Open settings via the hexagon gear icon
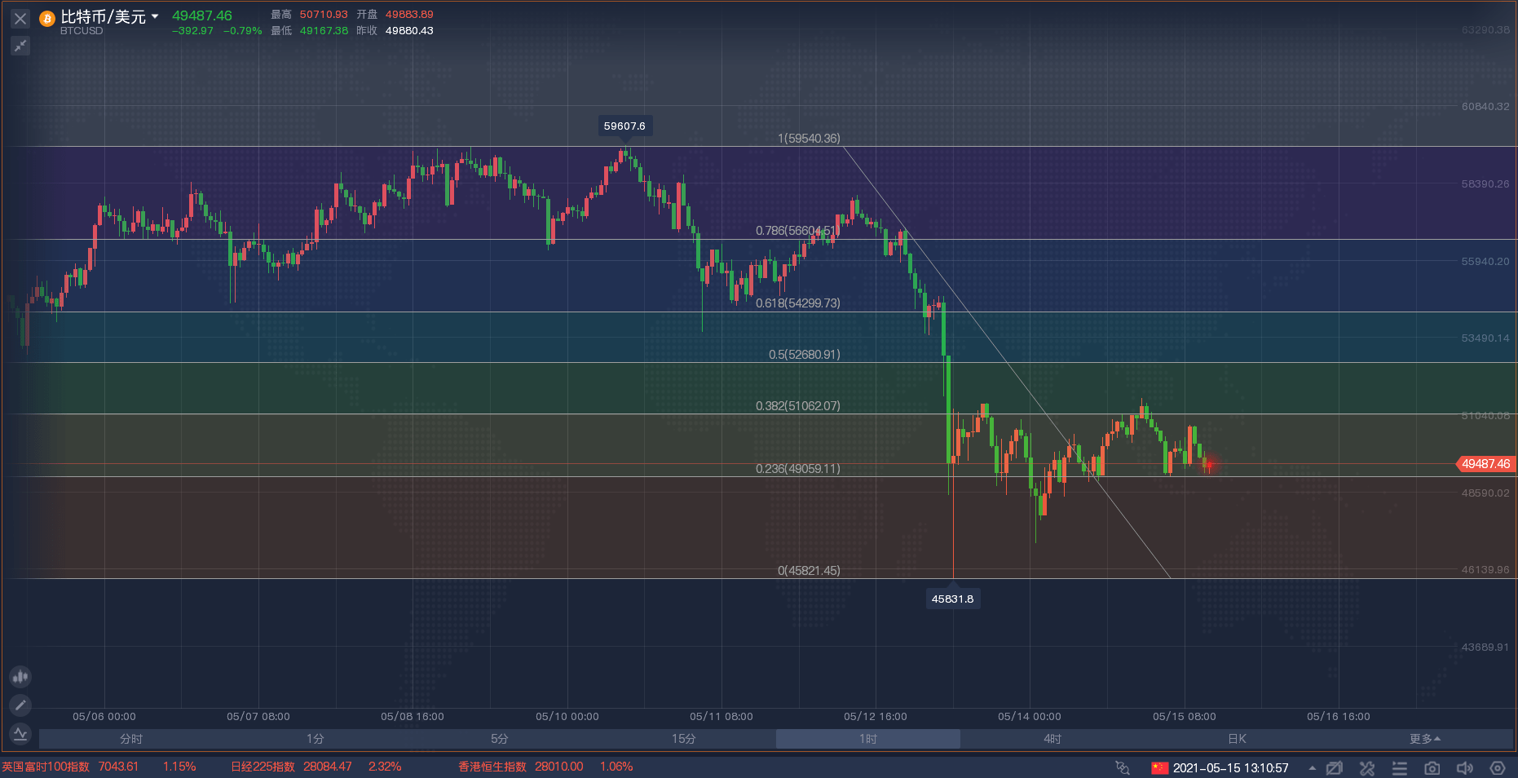The width and height of the screenshot is (1518, 778). pyautogui.click(x=1498, y=768)
